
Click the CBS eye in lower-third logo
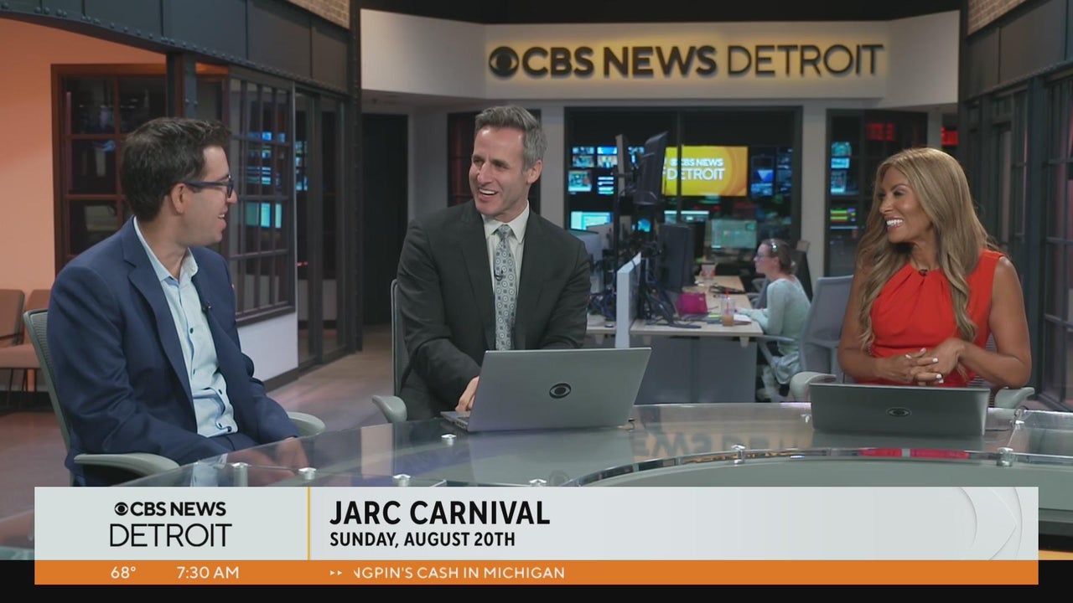(x=121, y=509)
